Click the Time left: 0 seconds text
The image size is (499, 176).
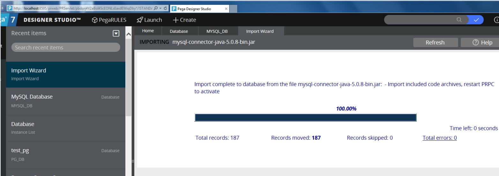point(474,128)
